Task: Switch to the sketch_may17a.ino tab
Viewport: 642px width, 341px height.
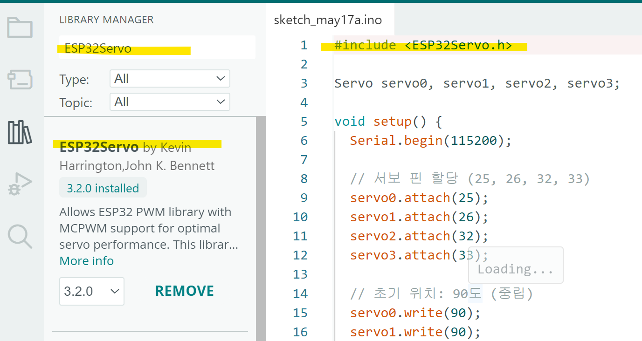Action: [x=328, y=20]
